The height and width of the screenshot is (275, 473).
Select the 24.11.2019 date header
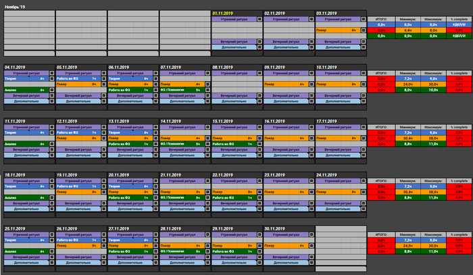(x=341, y=175)
